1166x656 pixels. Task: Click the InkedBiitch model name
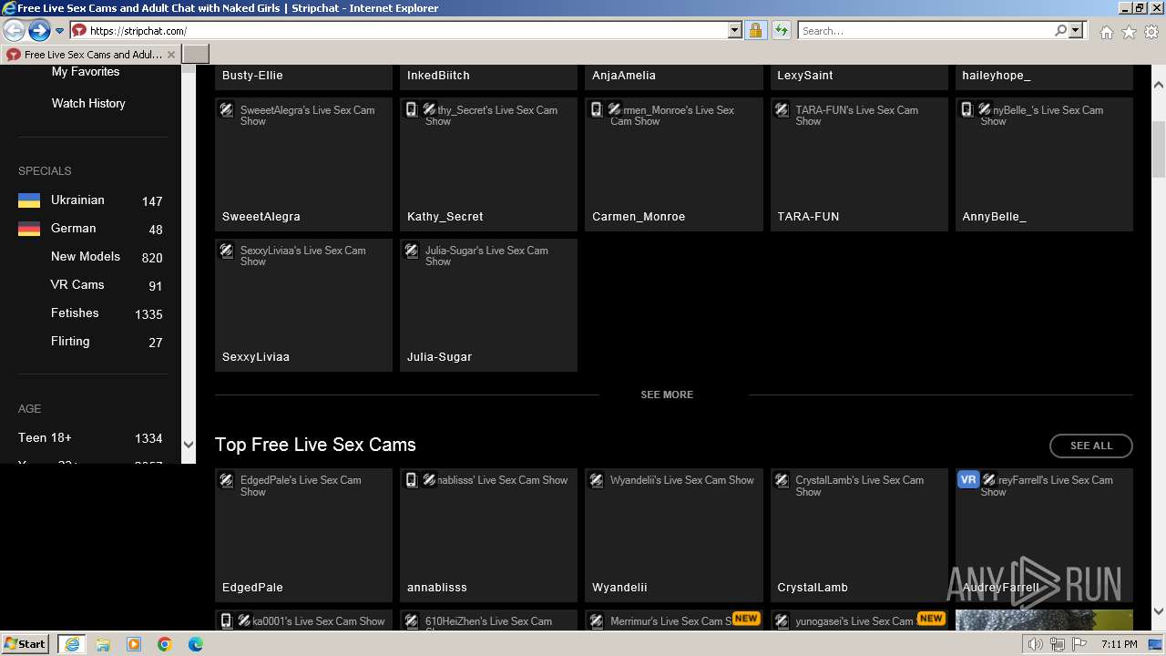(x=438, y=76)
